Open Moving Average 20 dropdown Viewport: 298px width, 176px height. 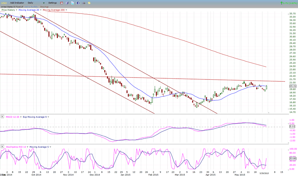[40, 10]
